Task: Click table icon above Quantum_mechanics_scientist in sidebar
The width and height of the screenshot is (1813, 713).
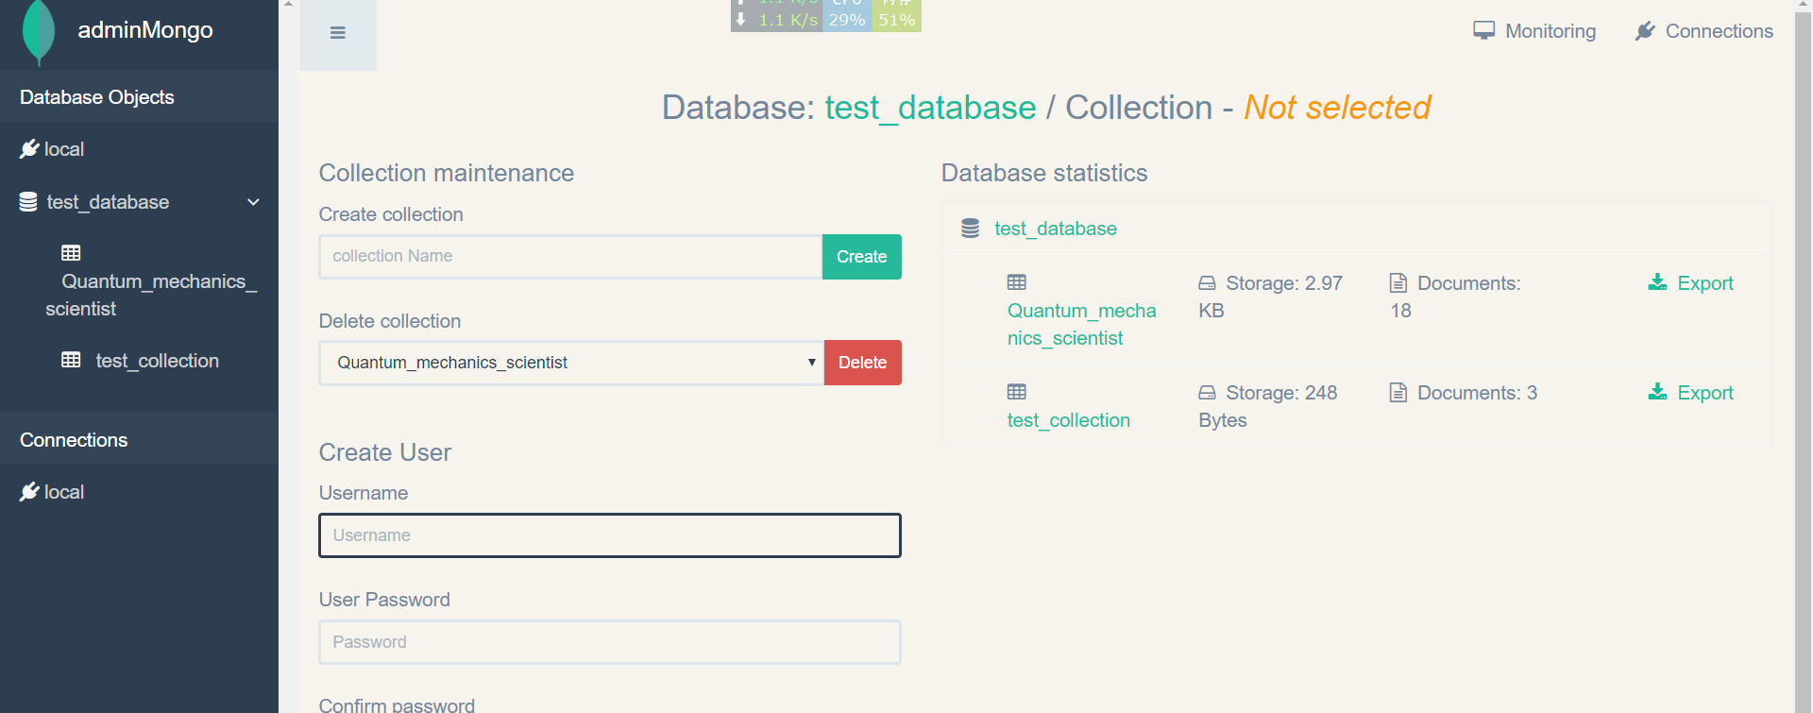Action: tap(71, 253)
